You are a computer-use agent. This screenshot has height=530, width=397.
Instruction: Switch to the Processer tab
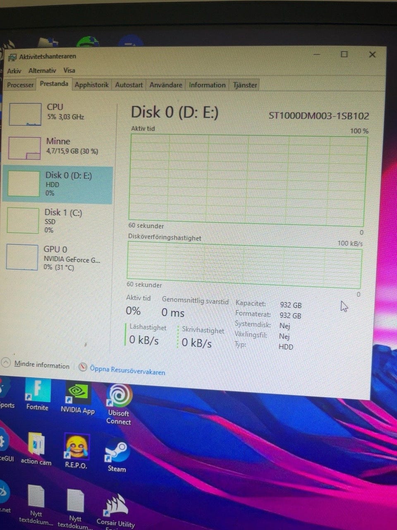pyautogui.click(x=20, y=85)
